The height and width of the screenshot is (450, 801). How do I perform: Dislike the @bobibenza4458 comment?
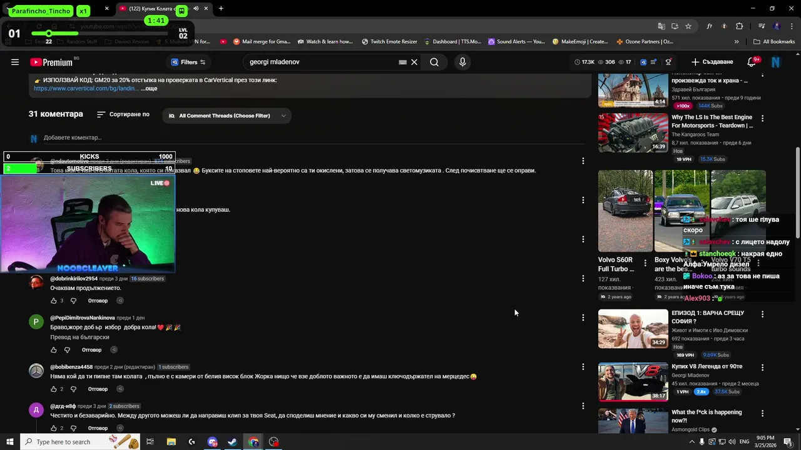click(x=73, y=389)
